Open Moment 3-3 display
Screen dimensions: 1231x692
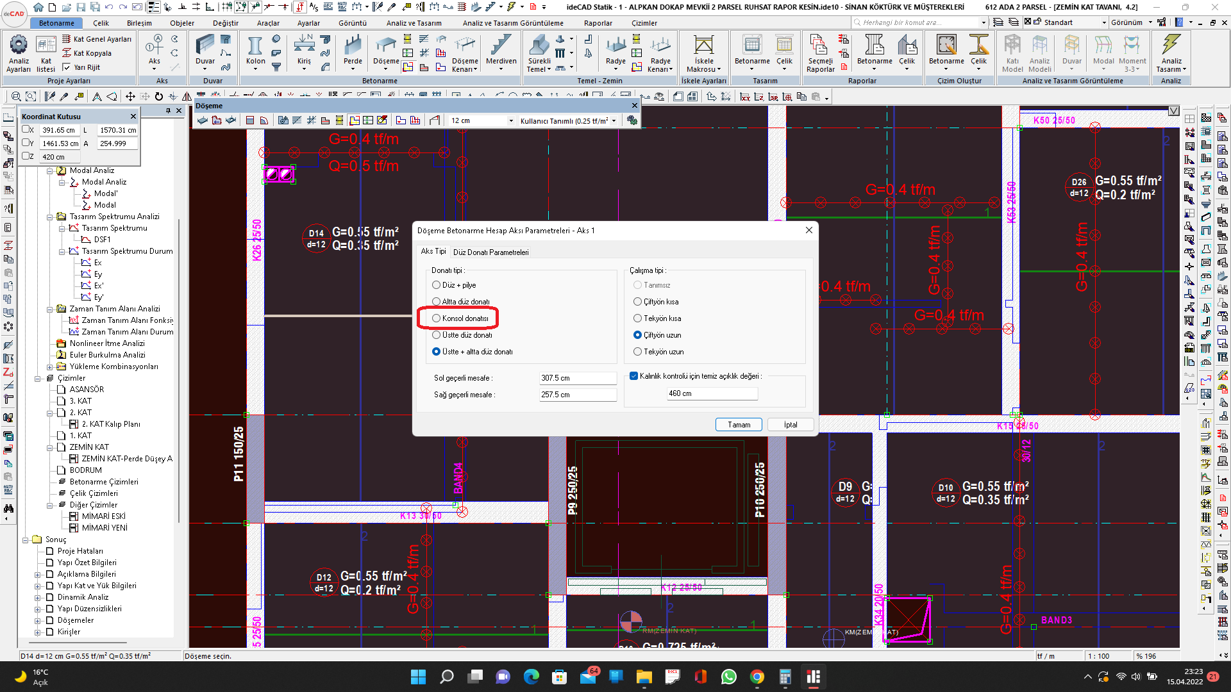point(1132,53)
